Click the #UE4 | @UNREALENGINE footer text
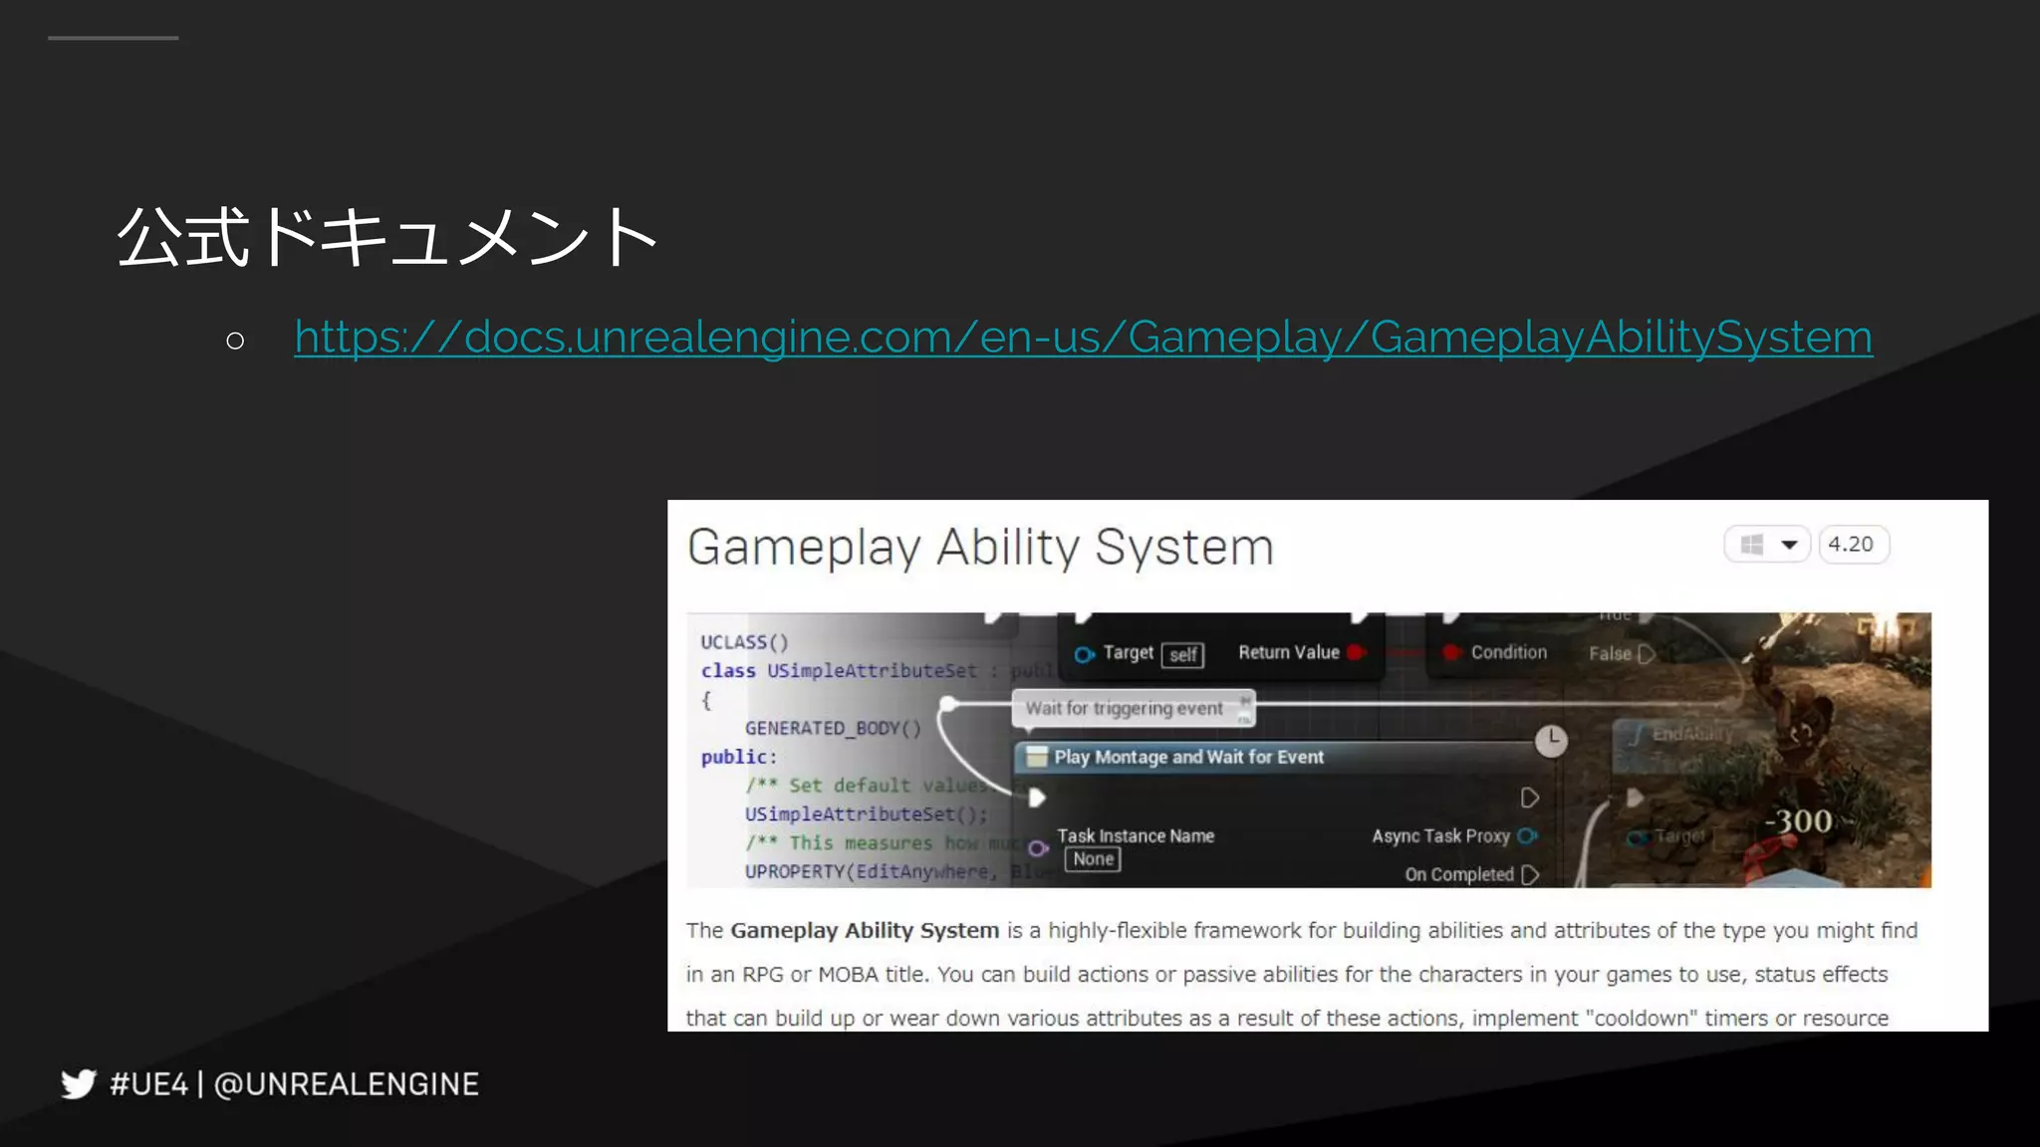Screen dimensions: 2040x1147 coord(294,1083)
